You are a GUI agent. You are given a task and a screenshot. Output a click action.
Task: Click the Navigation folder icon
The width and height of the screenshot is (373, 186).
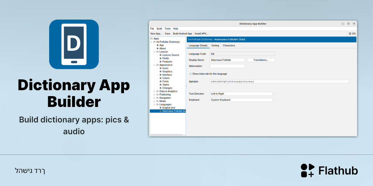pyautogui.click(x=158, y=98)
